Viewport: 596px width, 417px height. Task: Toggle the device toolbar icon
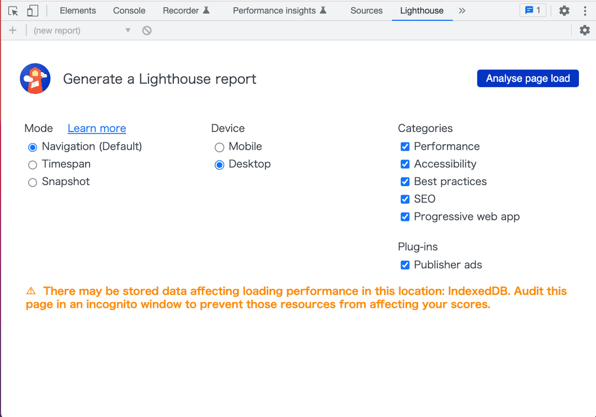[33, 10]
